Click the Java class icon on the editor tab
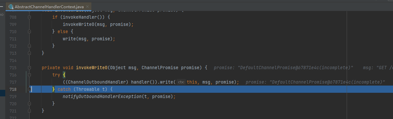The height and width of the screenshot is (119, 393). click(11, 7)
